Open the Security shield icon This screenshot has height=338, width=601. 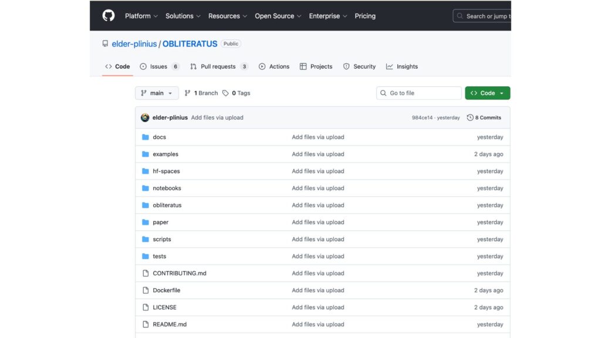346,66
